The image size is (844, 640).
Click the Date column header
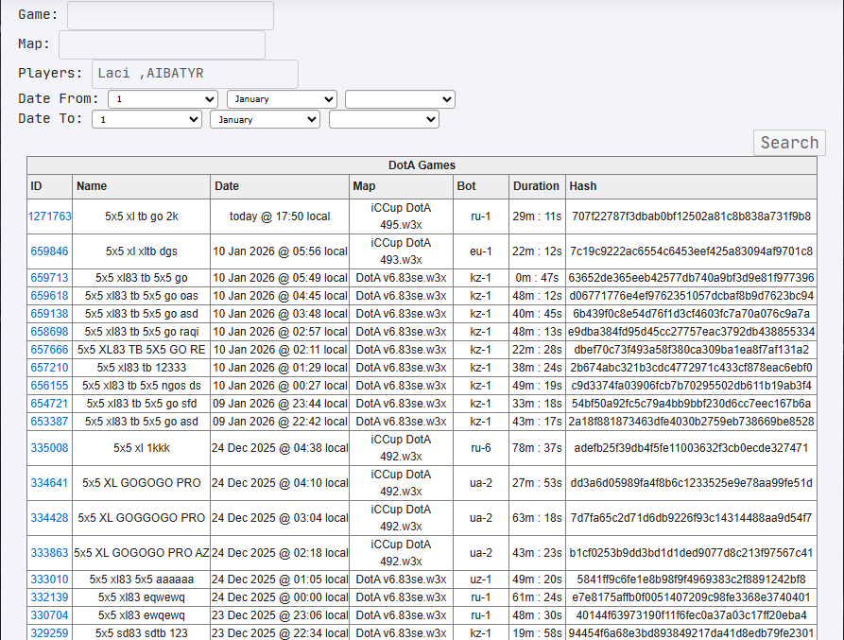[x=280, y=186]
